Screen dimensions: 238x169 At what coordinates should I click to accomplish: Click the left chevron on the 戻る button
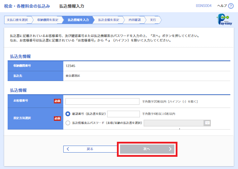68,149
